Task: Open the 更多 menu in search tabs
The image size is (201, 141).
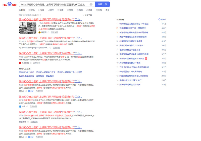Action: [107, 10]
